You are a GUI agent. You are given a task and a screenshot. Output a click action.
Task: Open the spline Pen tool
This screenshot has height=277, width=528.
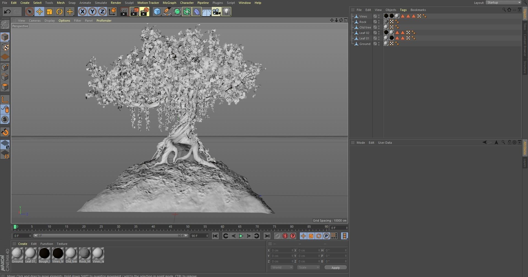pyautogui.click(x=167, y=12)
